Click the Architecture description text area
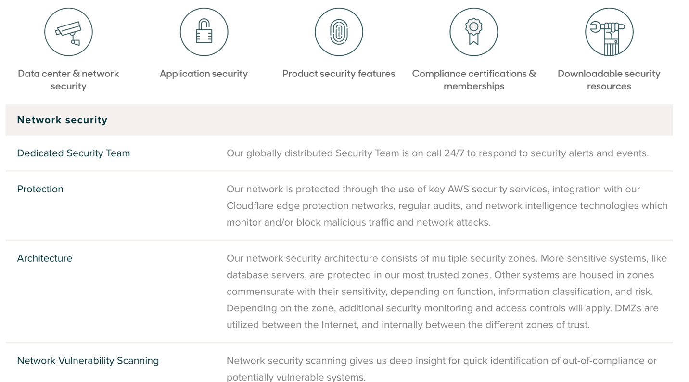Viewport: 689px width, 382px height. pyautogui.click(x=447, y=292)
